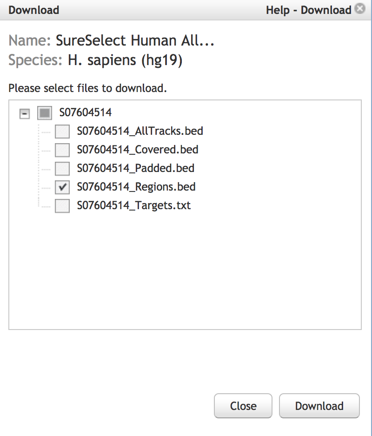Click the S07604514_Regions.bed file name
This screenshot has height=436, width=372.
tap(136, 187)
